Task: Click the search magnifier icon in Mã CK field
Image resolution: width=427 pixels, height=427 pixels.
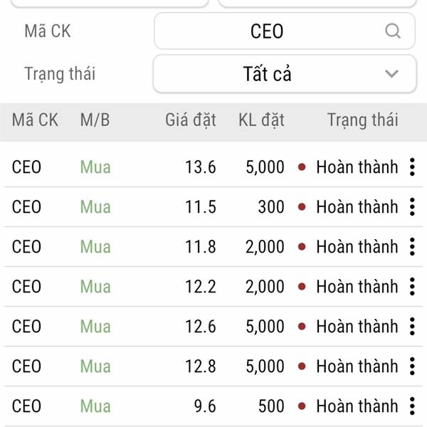Action: coord(393,31)
